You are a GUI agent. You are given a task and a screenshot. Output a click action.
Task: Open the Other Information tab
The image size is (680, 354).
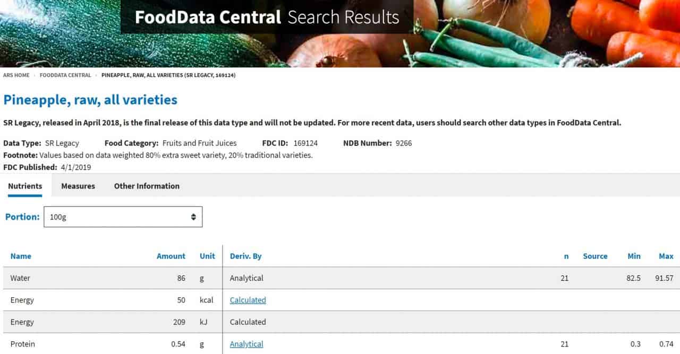(x=147, y=186)
